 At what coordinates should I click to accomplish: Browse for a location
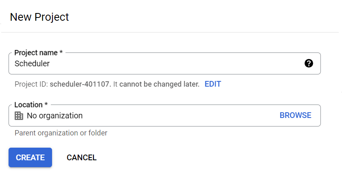(x=295, y=116)
